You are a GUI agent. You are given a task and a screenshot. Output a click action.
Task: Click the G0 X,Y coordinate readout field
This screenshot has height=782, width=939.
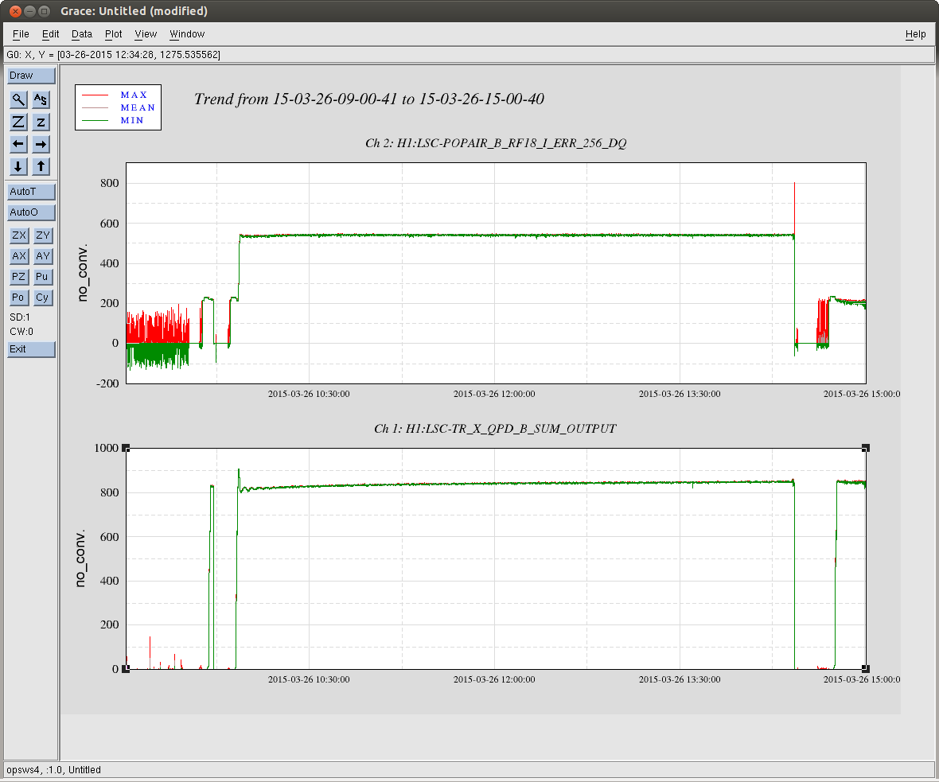point(469,54)
